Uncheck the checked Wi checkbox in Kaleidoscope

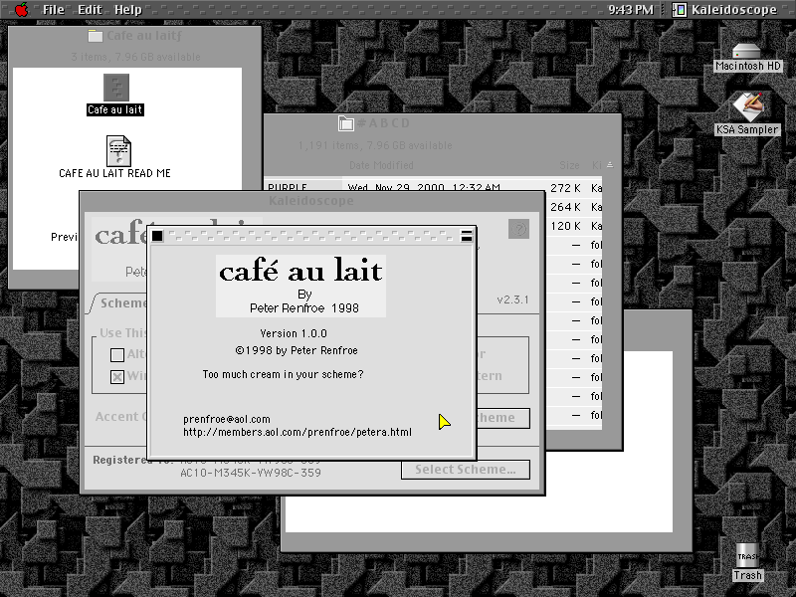[117, 377]
